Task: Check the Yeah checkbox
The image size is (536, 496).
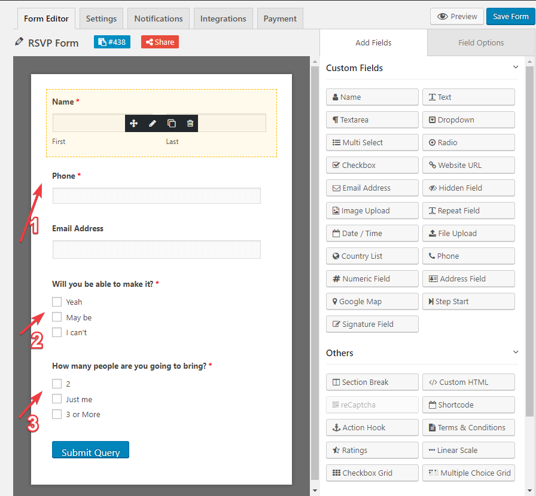Action: point(57,302)
